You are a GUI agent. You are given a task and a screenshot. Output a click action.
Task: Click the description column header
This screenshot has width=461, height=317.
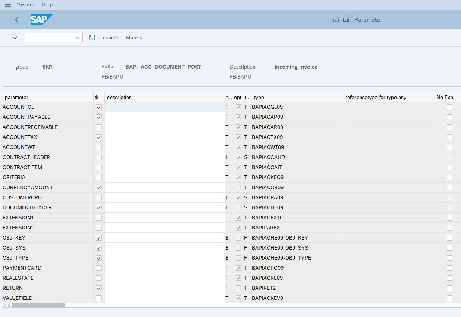pos(164,97)
